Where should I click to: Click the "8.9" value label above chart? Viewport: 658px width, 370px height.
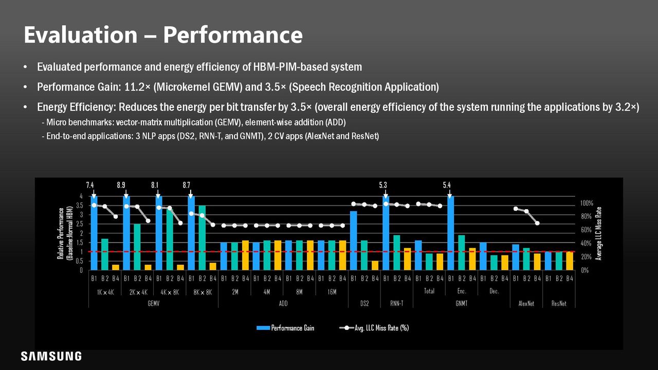coord(121,184)
